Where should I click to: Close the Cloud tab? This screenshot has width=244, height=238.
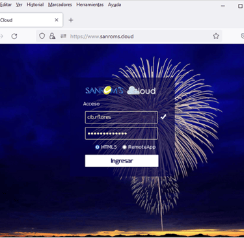(x=57, y=20)
